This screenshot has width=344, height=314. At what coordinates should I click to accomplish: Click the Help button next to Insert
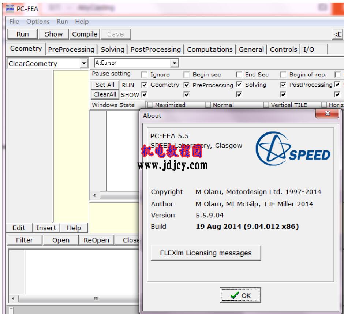[74, 228]
